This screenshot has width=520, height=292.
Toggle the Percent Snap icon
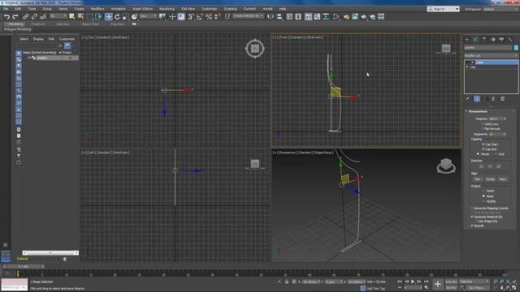[209, 16]
